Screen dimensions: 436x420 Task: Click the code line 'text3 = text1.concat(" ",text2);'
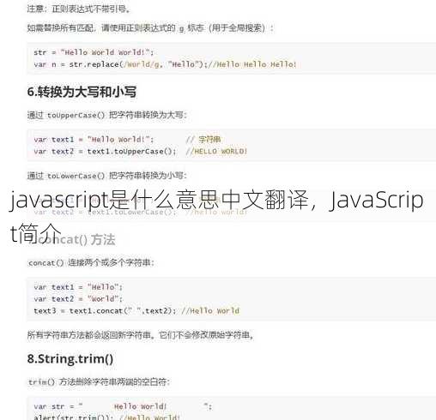[x=105, y=310]
